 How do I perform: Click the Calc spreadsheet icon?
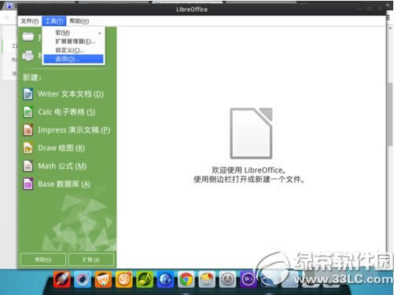[28, 112]
